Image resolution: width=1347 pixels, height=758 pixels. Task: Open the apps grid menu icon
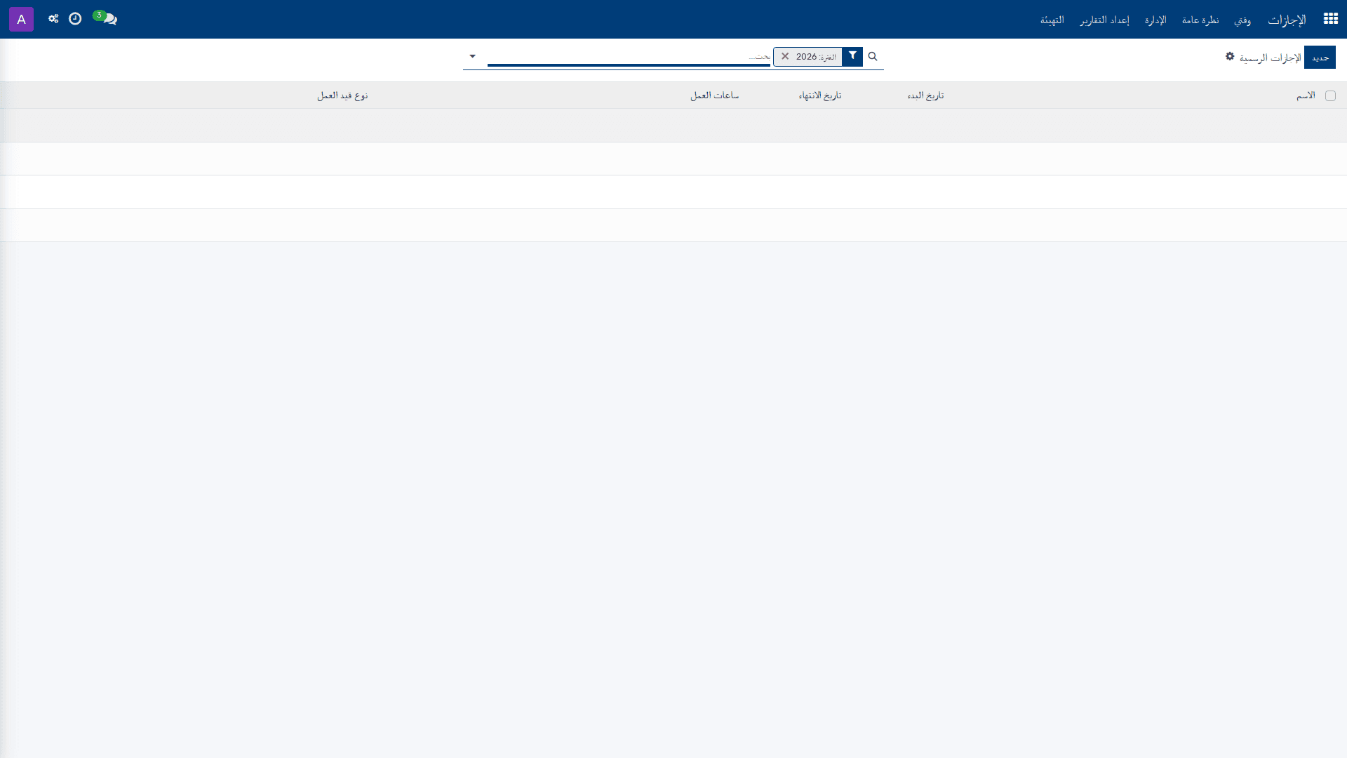(x=1330, y=19)
